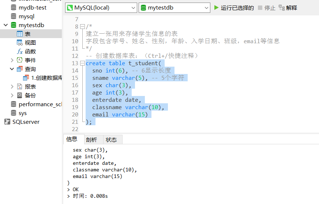Screen dimensions: 319x204
Task: Open the mytestdb database dropdown
Action: point(174,8)
